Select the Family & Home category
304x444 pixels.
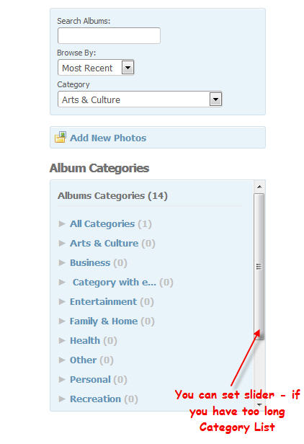pos(104,321)
